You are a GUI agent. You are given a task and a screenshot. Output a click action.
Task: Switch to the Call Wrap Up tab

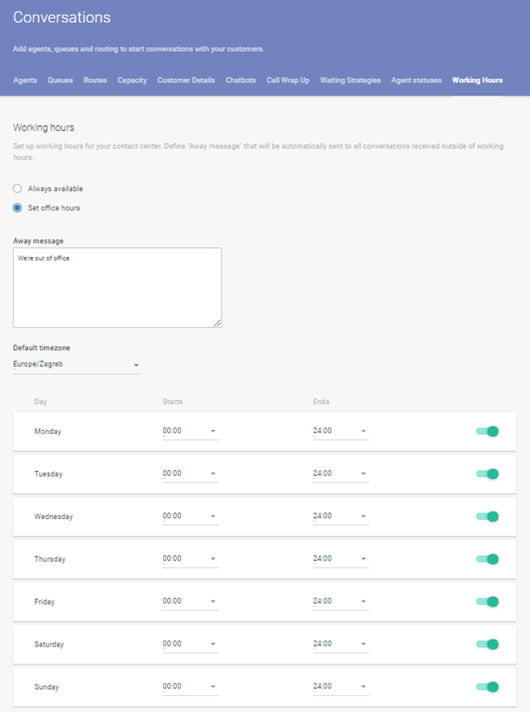[x=288, y=81]
